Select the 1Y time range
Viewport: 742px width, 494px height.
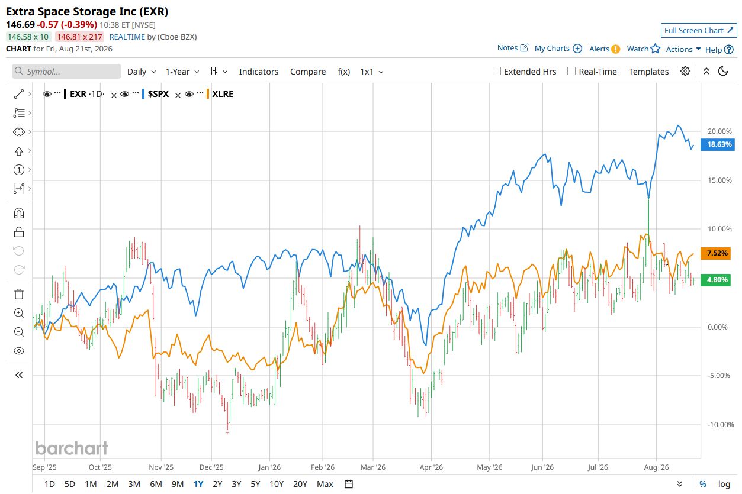point(198,484)
